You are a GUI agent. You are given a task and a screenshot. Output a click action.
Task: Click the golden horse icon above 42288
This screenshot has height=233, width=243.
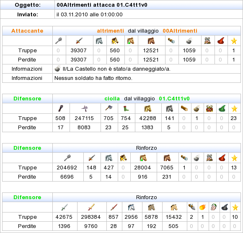point(148,108)
